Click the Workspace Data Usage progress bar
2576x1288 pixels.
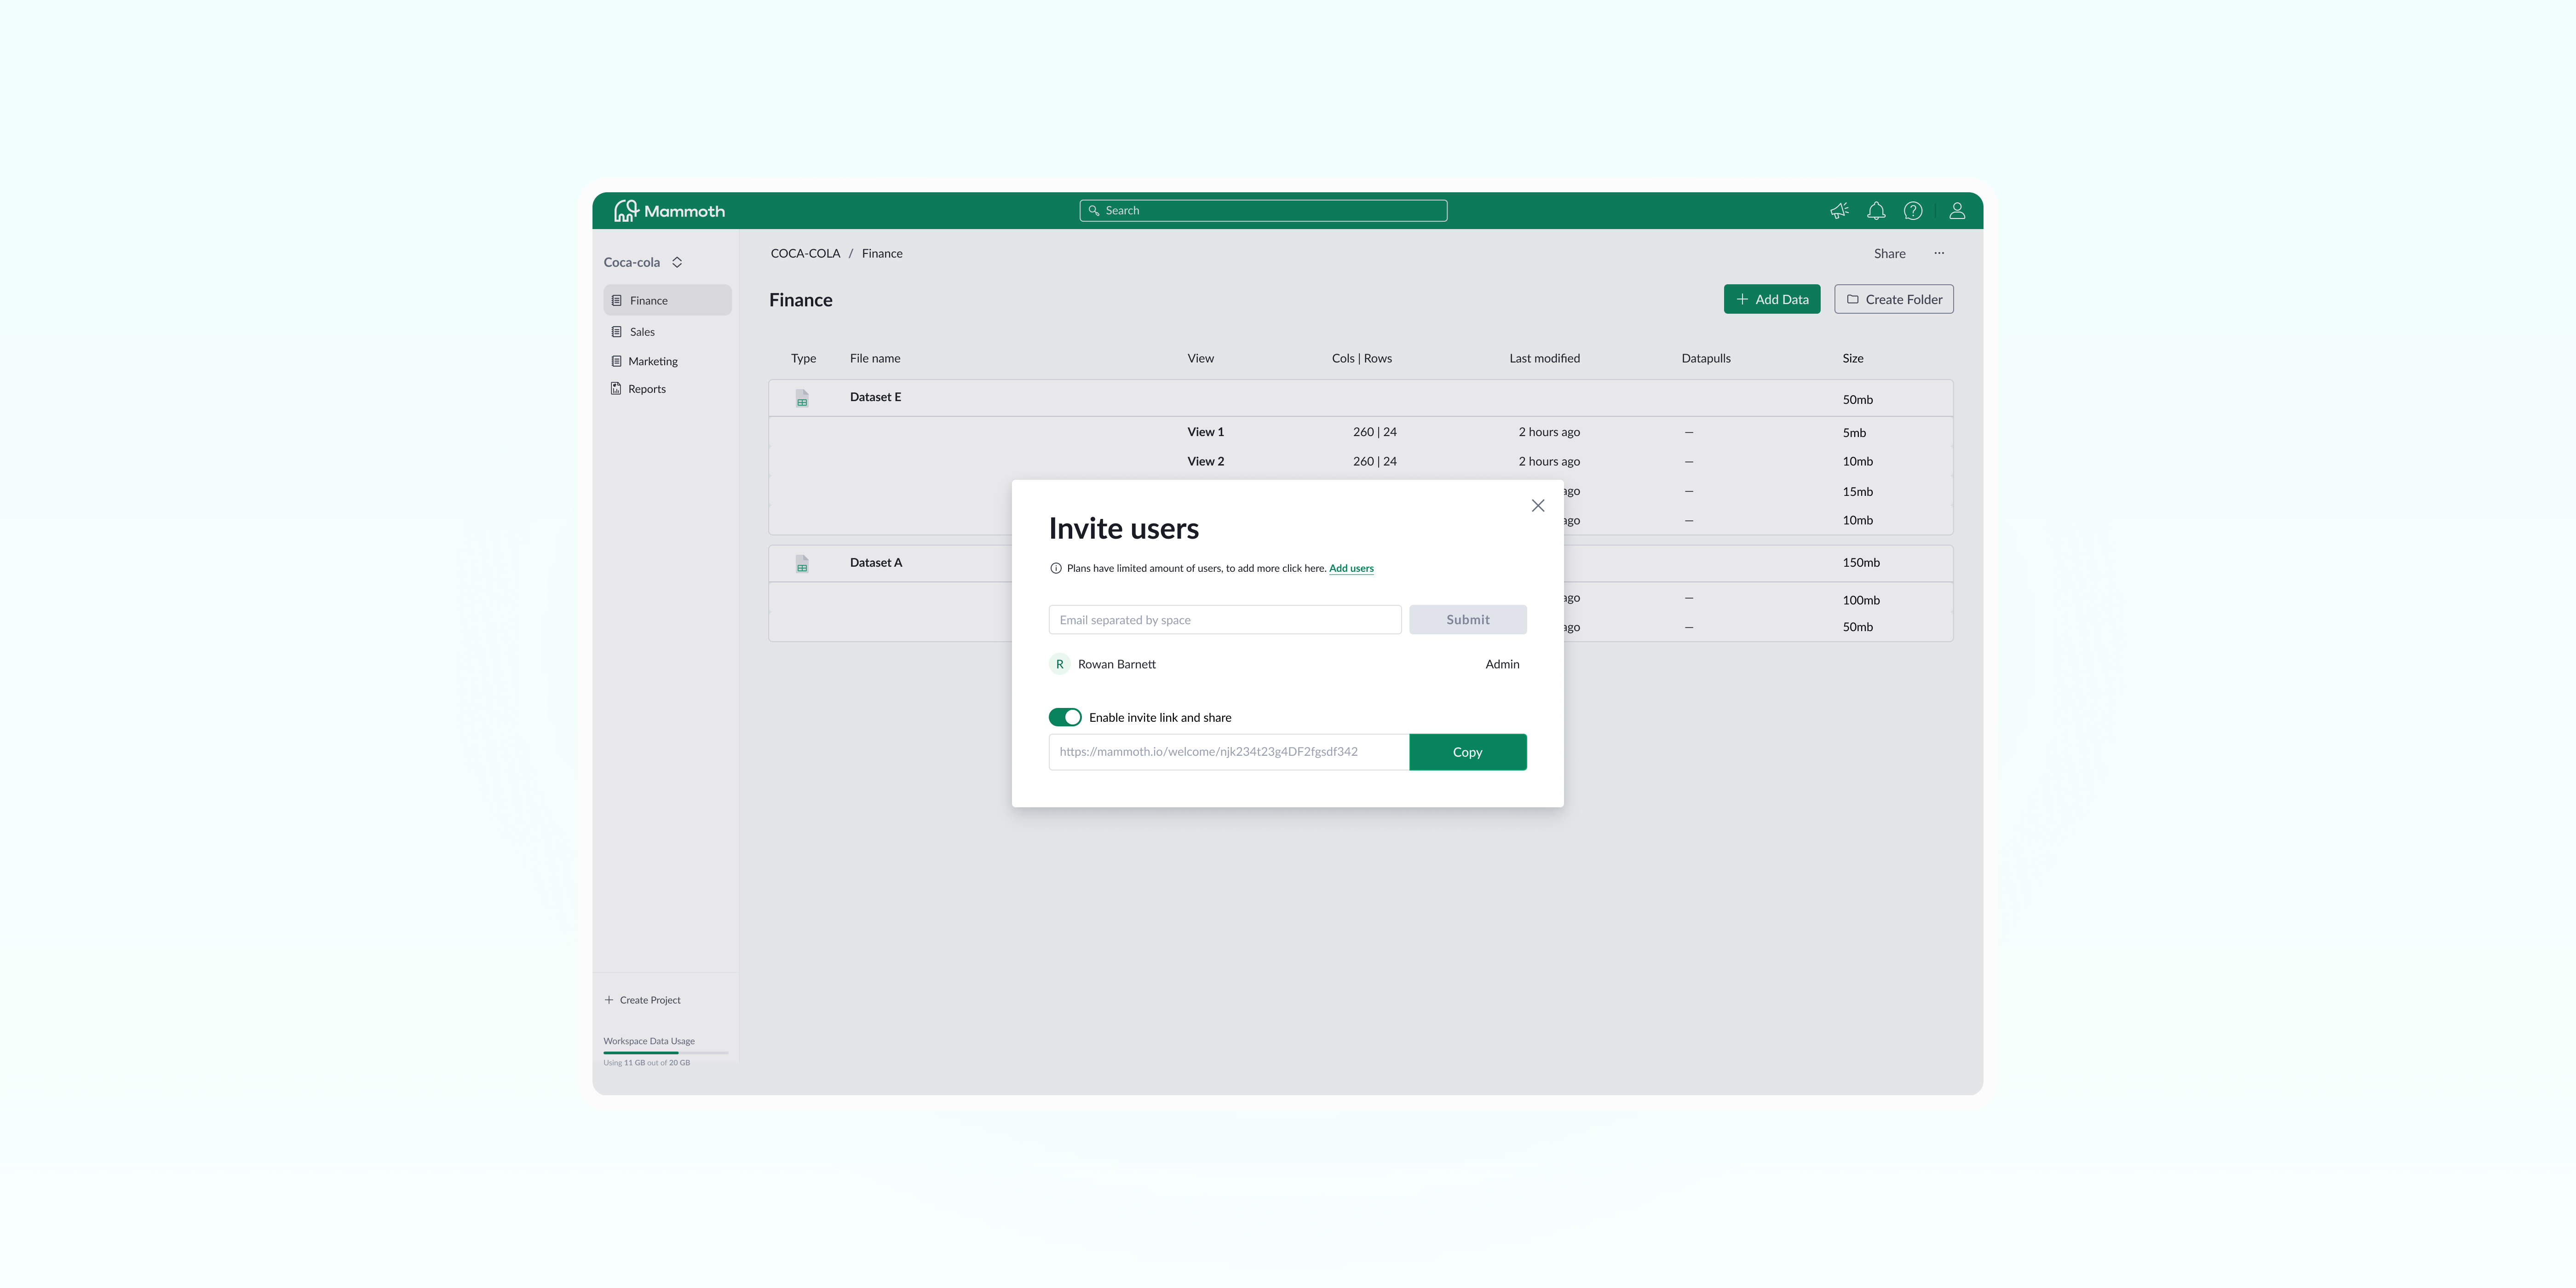(x=666, y=1052)
